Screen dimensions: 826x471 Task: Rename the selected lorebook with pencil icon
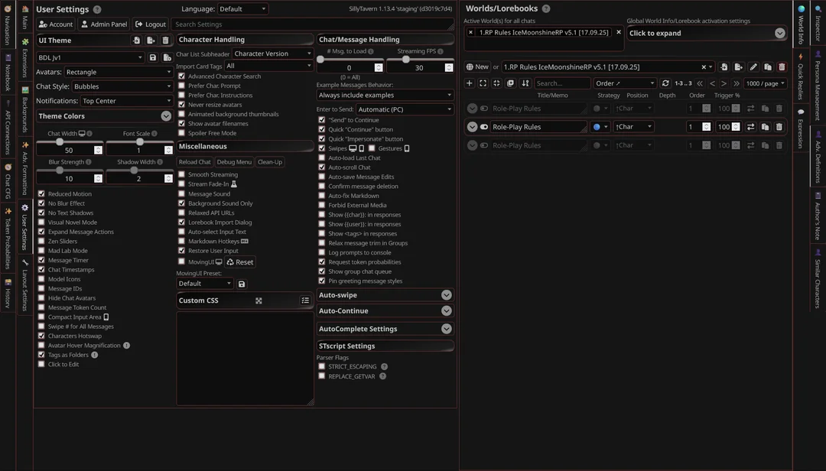[x=753, y=67]
